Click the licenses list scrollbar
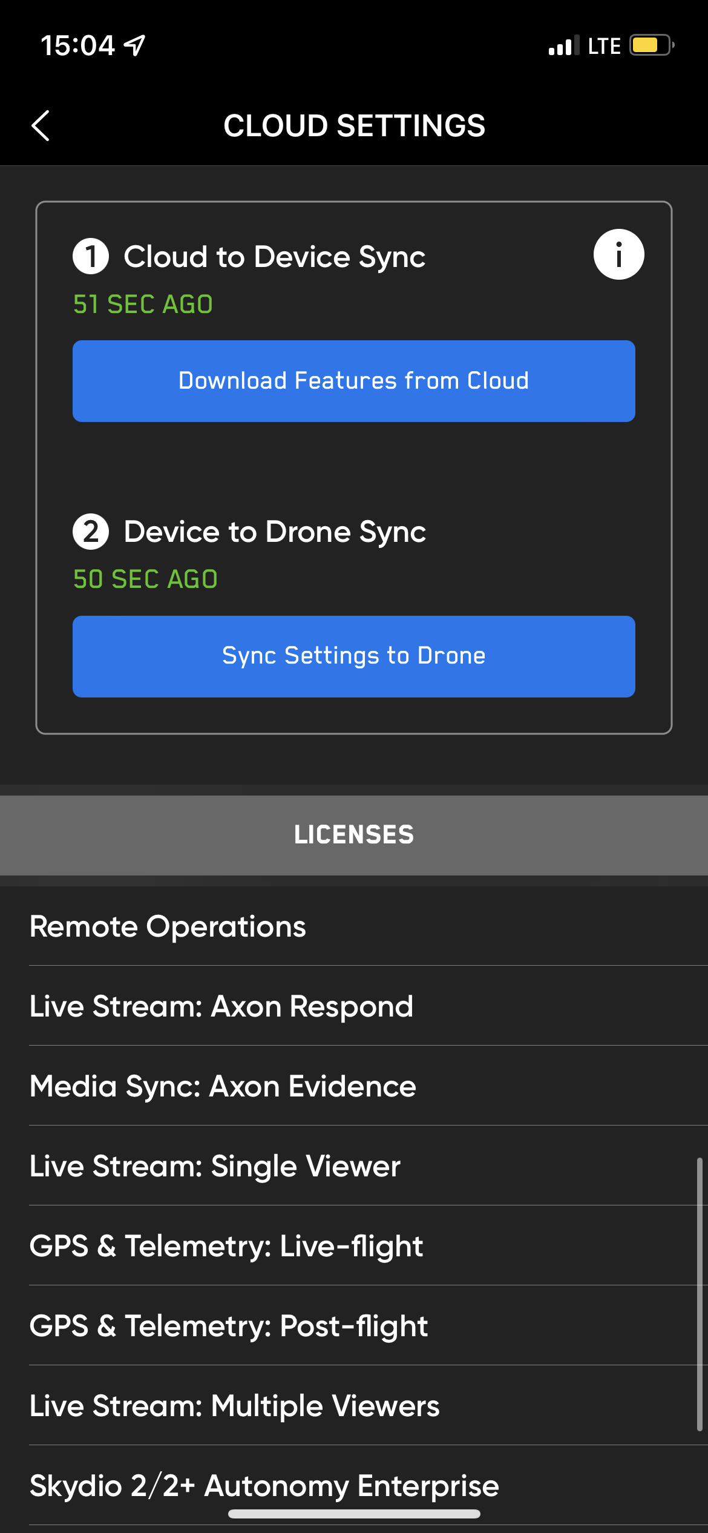The image size is (708, 1533). 699,1294
